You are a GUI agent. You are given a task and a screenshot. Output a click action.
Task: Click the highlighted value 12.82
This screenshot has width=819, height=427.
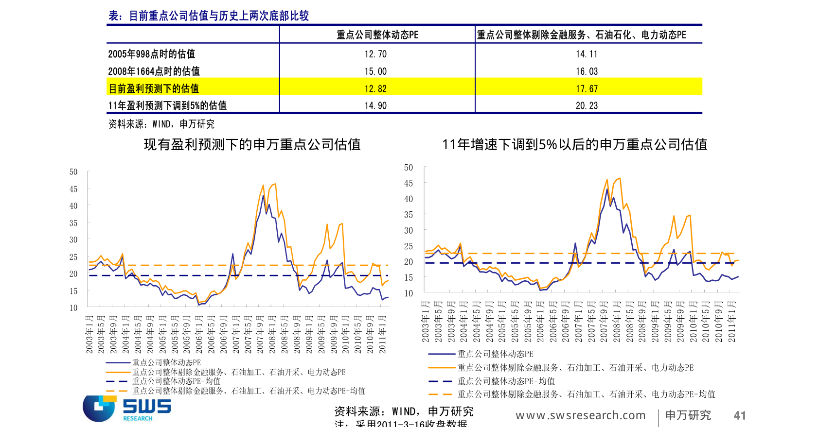(x=376, y=89)
